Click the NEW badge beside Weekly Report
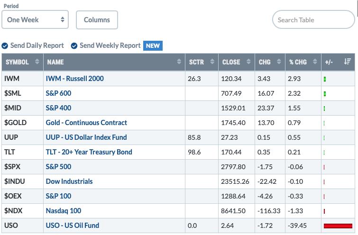The image size is (358, 235). click(153, 45)
